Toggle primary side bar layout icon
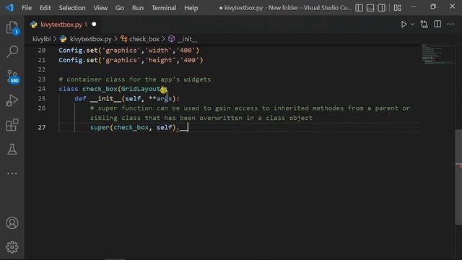This screenshot has height=260, width=462. [x=359, y=8]
